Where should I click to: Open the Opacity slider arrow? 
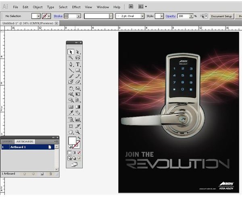pyautogui.click(x=191, y=16)
